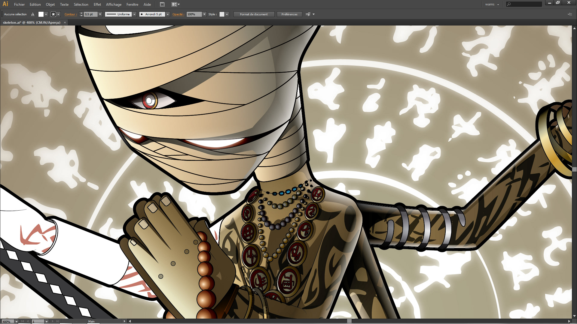The image size is (577, 324).
Task: Click the Préférences button
Action: coord(289,14)
